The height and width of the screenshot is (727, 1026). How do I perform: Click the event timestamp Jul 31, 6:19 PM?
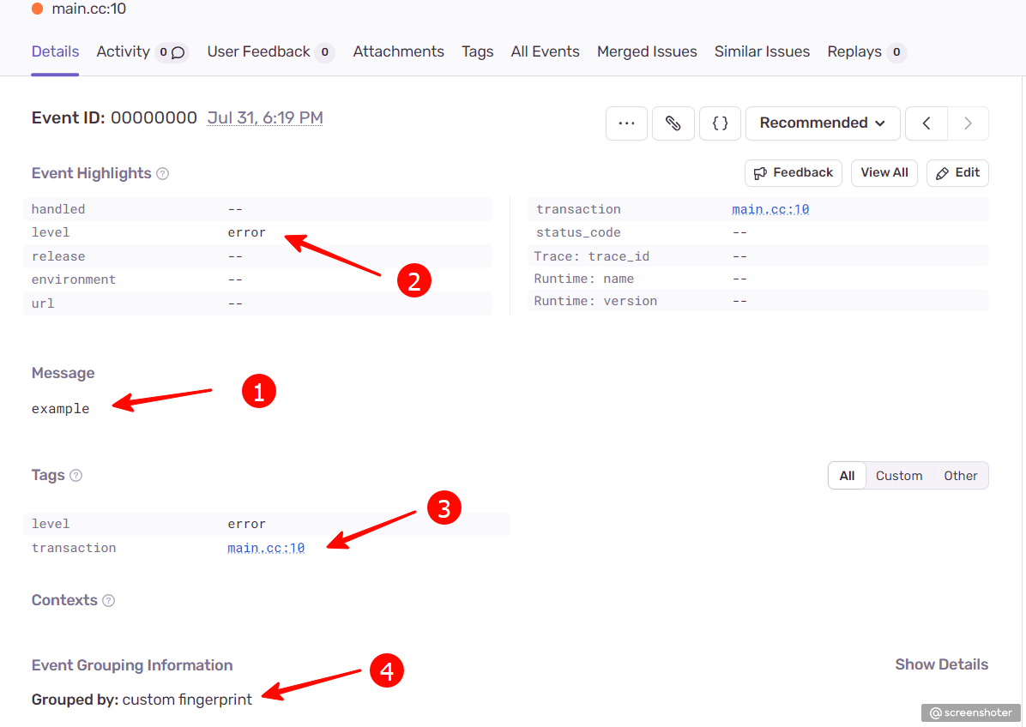(x=265, y=118)
